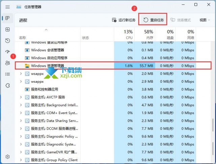The width and height of the screenshot is (216, 164).
Task: Open the Details sidebar icon
Action: [x=7, y=74]
